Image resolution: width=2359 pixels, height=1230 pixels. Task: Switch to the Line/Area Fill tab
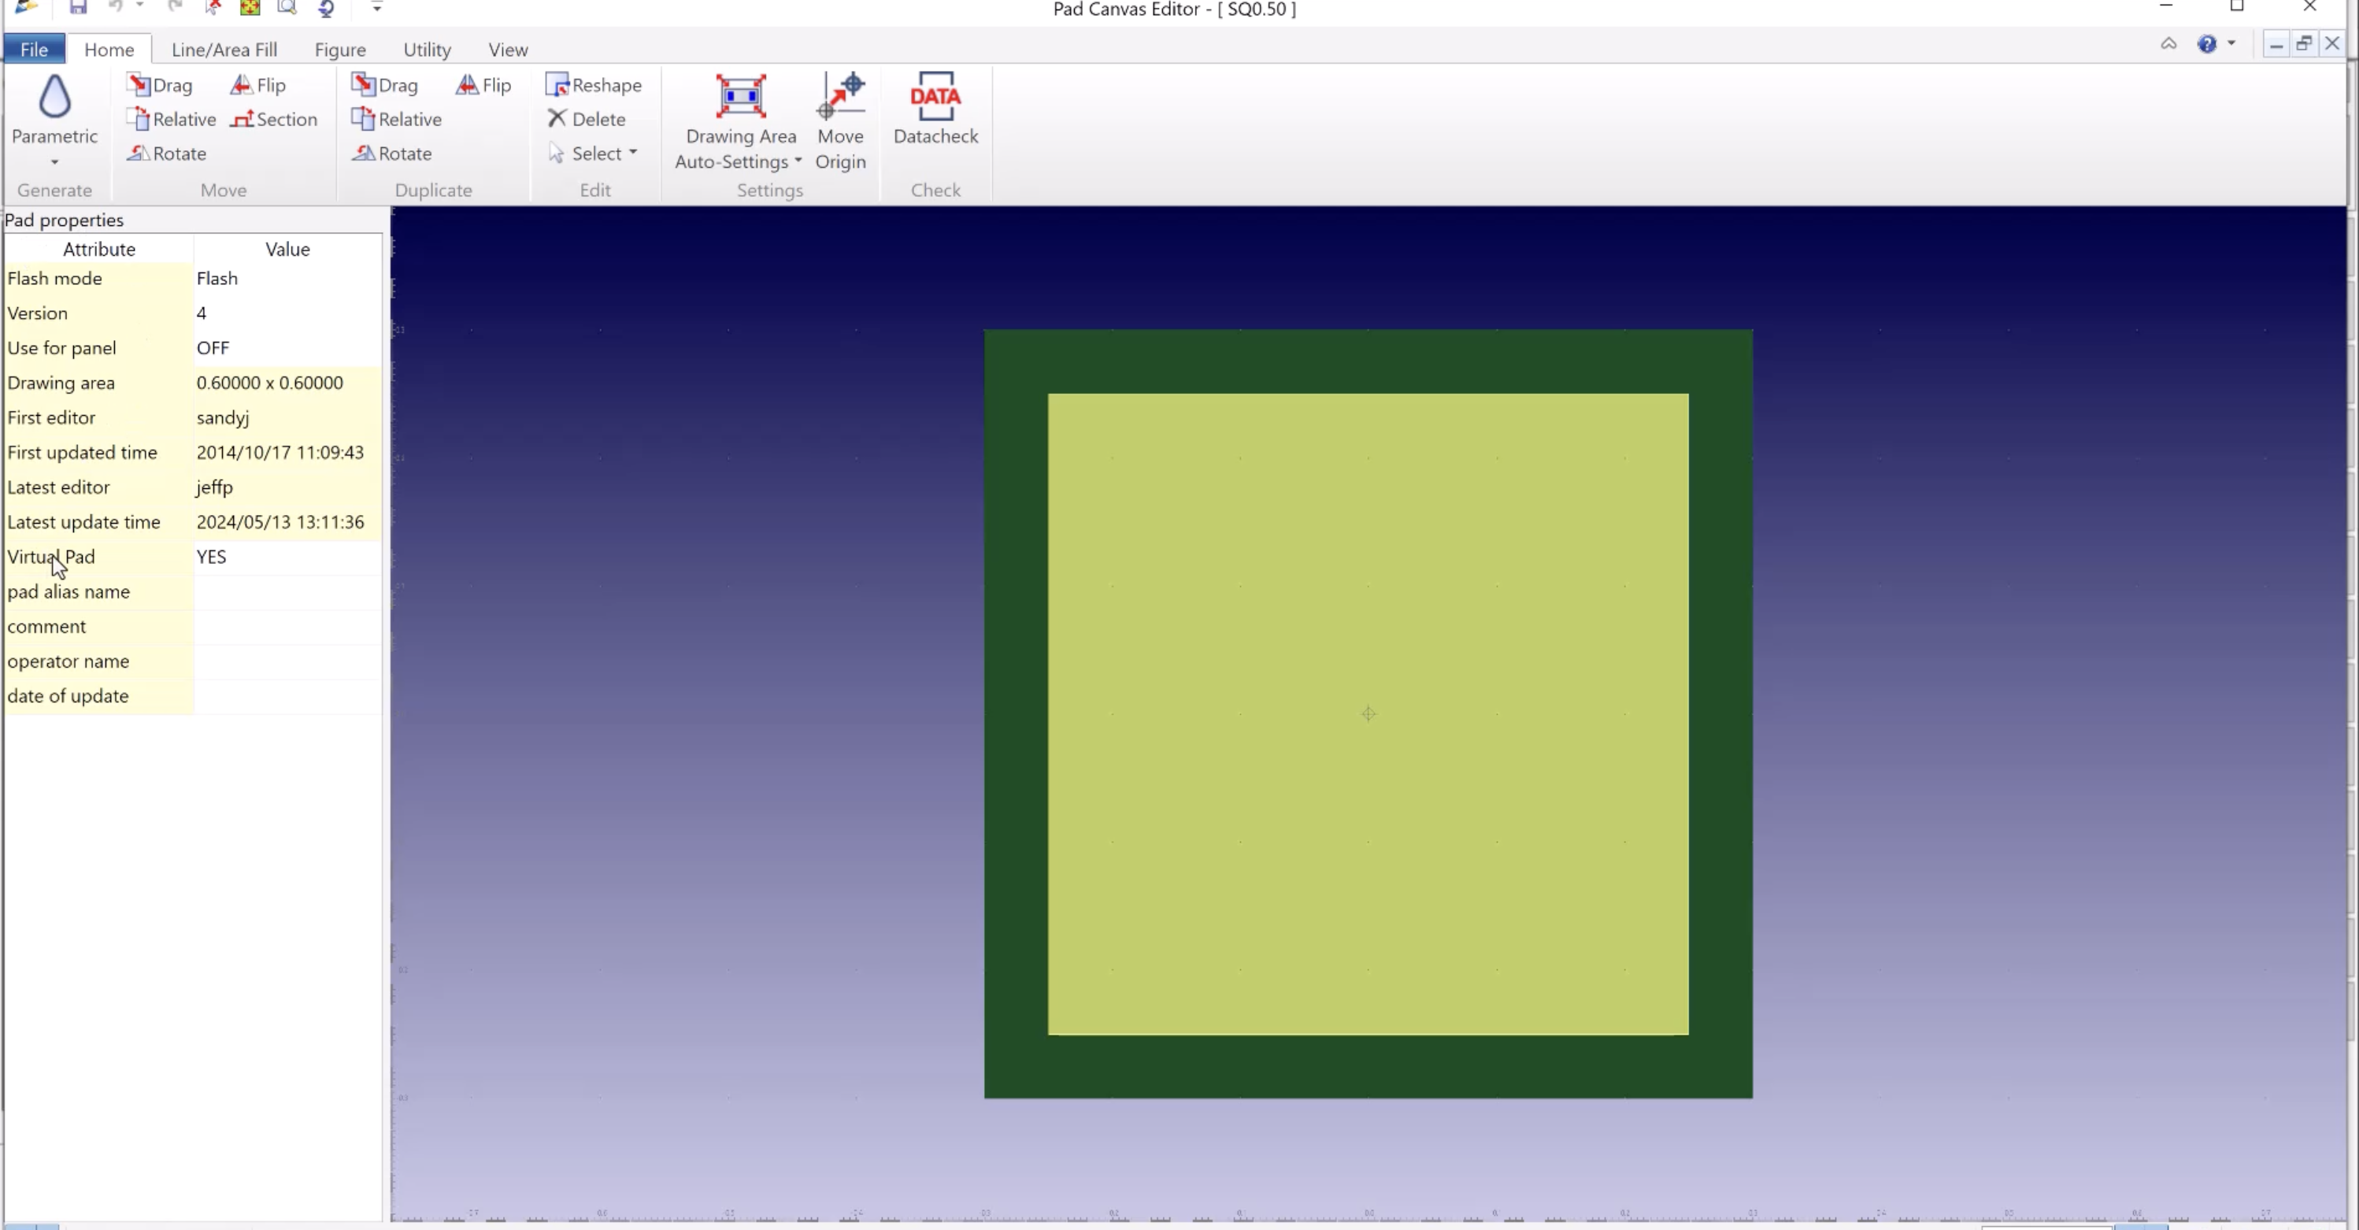coord(224,49)
